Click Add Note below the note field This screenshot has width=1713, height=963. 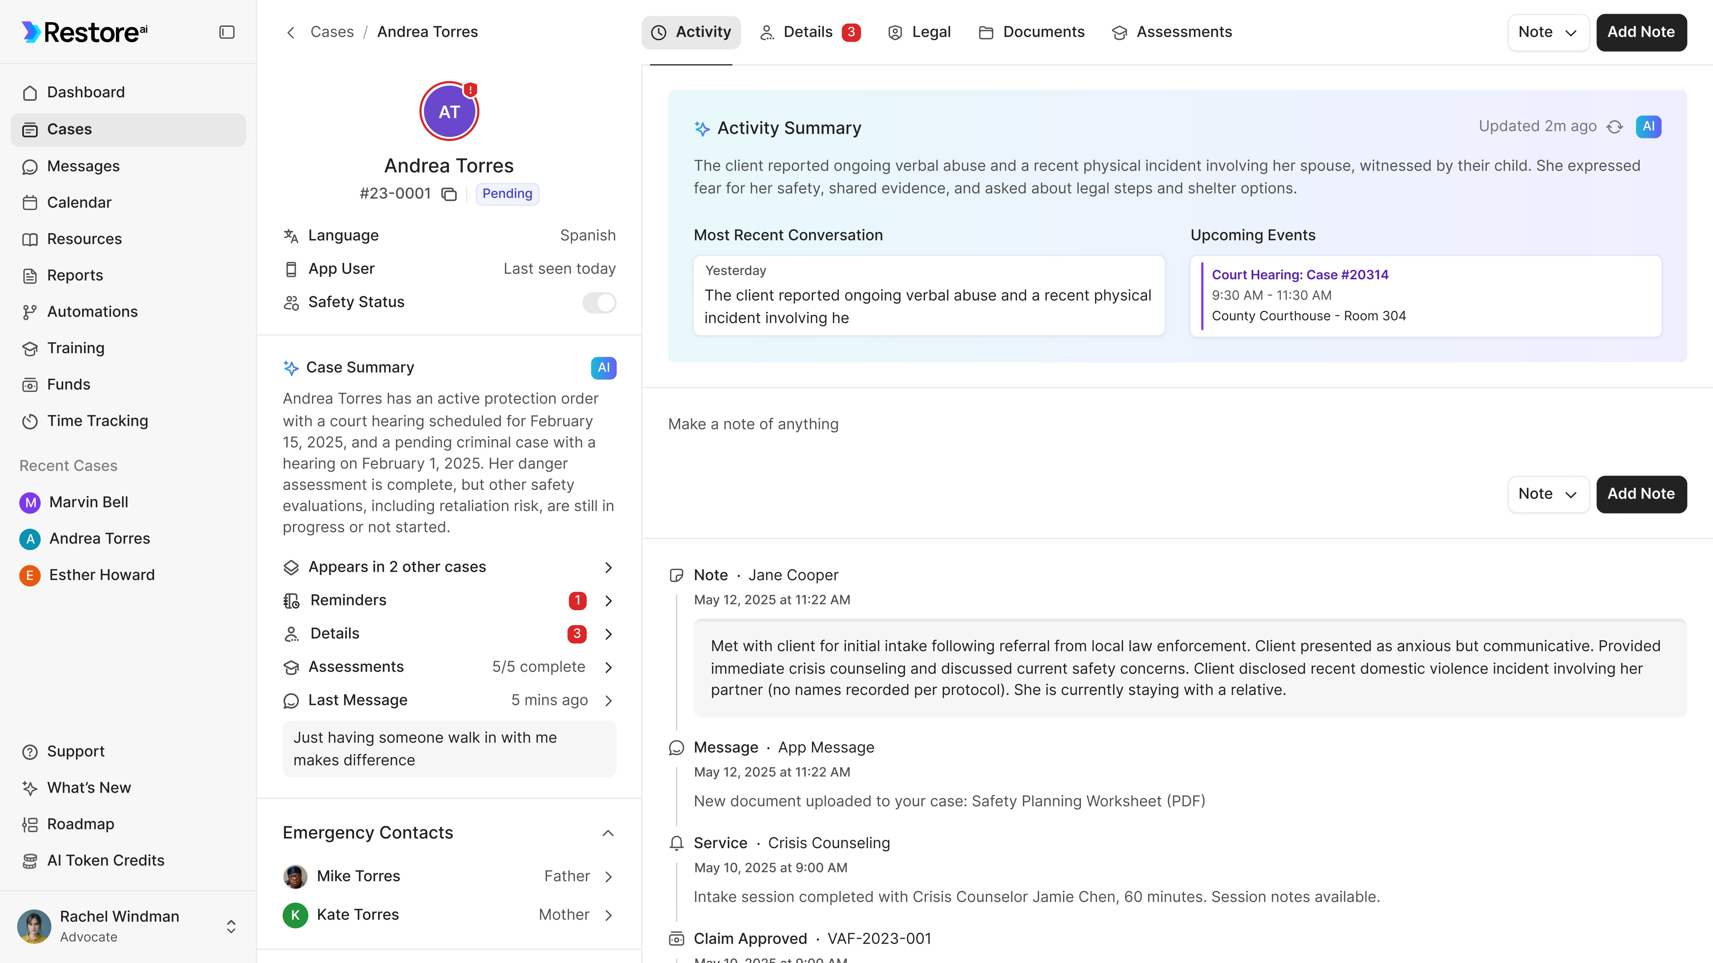click(1641, 494)
